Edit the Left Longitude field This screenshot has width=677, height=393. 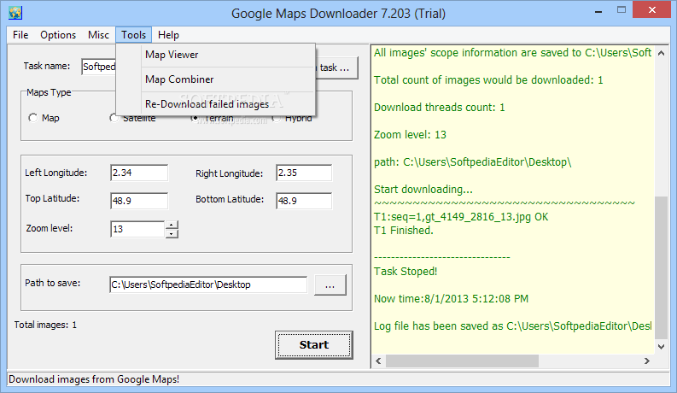139,173
